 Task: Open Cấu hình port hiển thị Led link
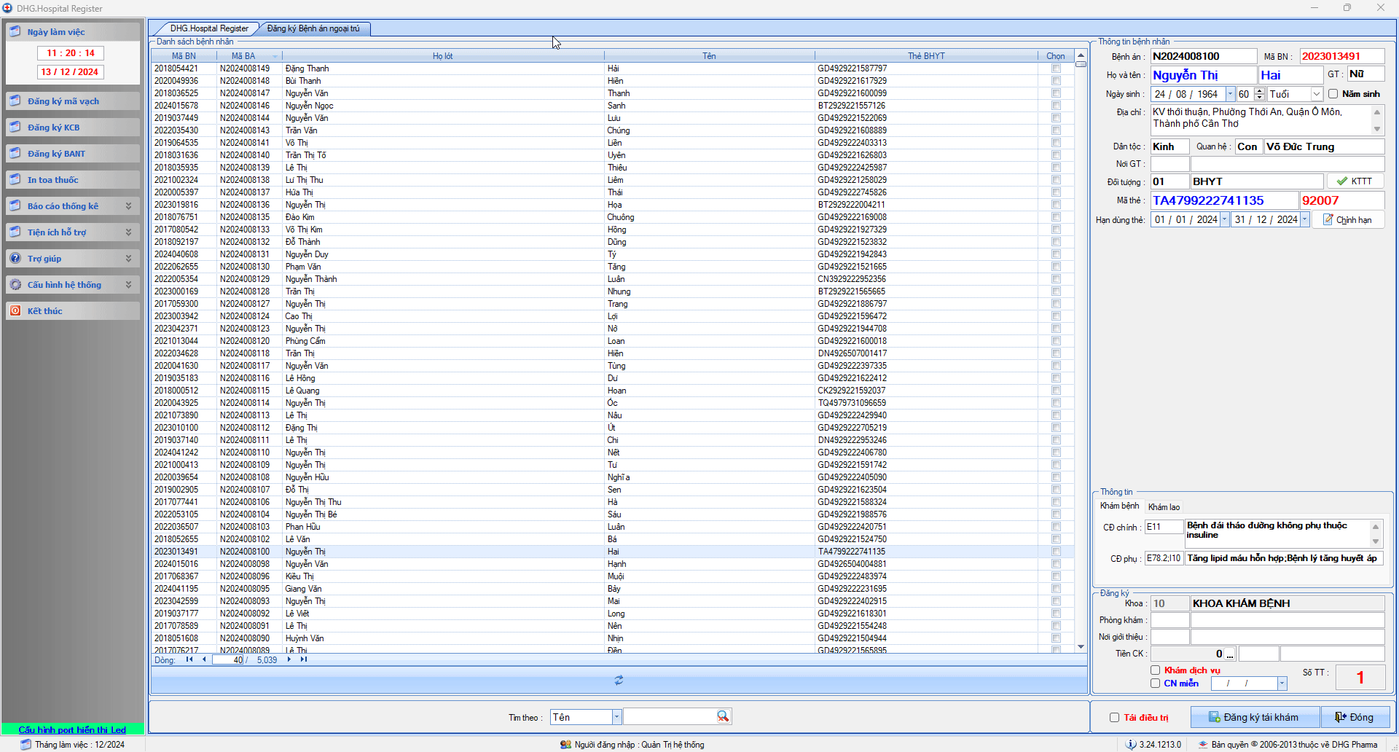pyautogui.click(x=72, y=729)
